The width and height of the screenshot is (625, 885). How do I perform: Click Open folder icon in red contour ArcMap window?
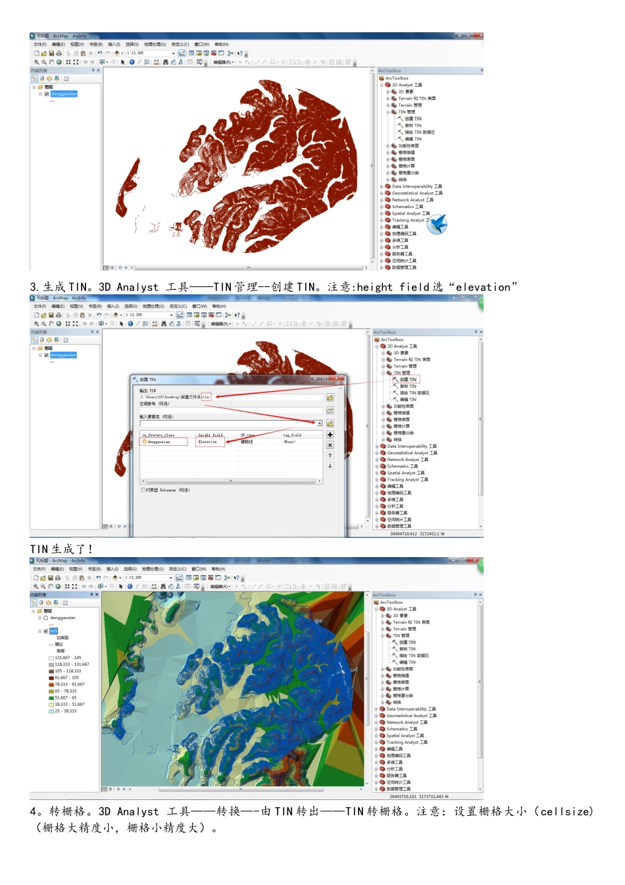click(44, 53)
